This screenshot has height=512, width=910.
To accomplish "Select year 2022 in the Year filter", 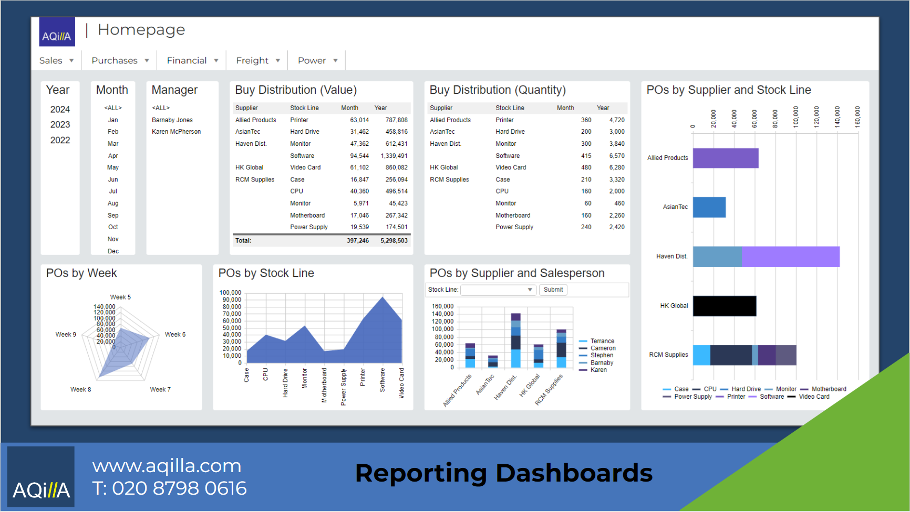I will 60,140.
